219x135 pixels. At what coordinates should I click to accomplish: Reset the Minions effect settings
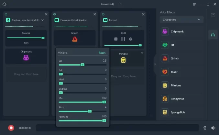coord(102,53)
